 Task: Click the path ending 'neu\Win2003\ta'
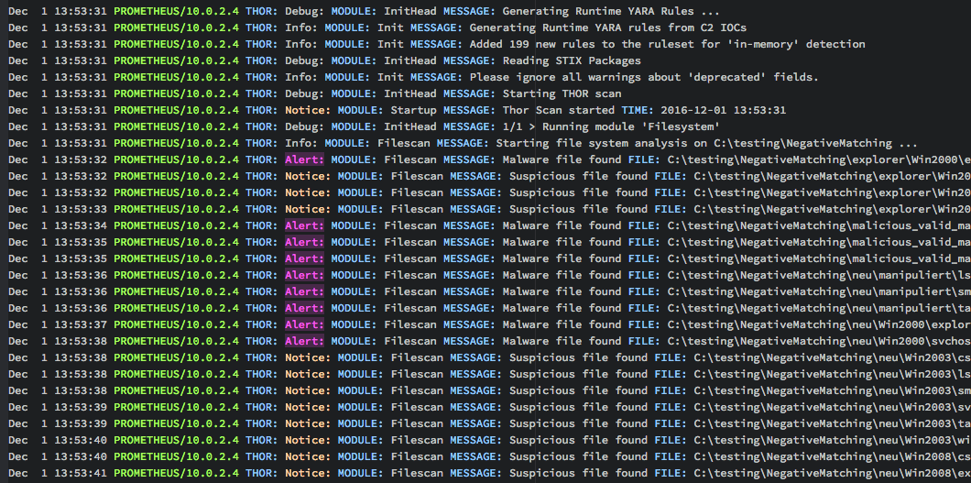click(832, 423)
